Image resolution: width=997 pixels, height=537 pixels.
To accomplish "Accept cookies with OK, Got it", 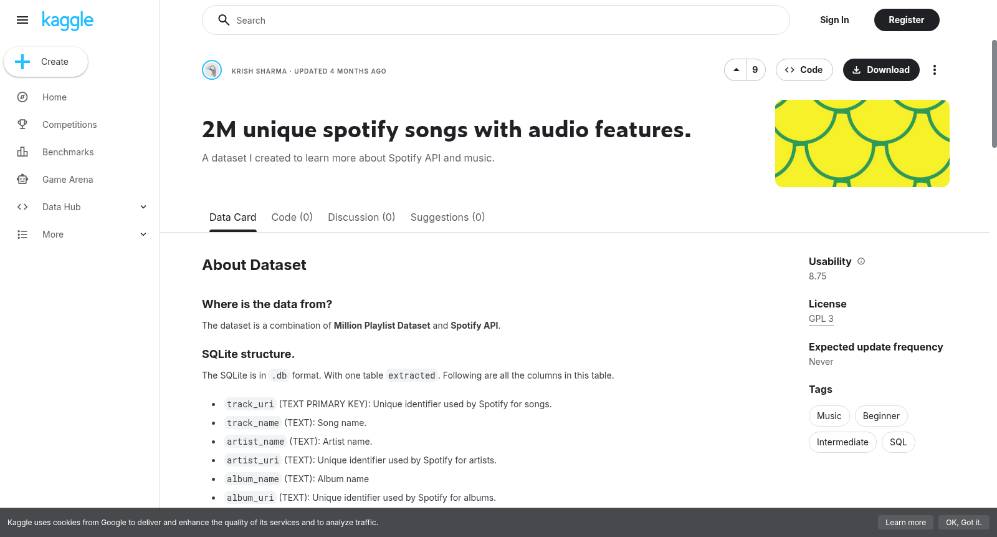I will tap(963, 523).
